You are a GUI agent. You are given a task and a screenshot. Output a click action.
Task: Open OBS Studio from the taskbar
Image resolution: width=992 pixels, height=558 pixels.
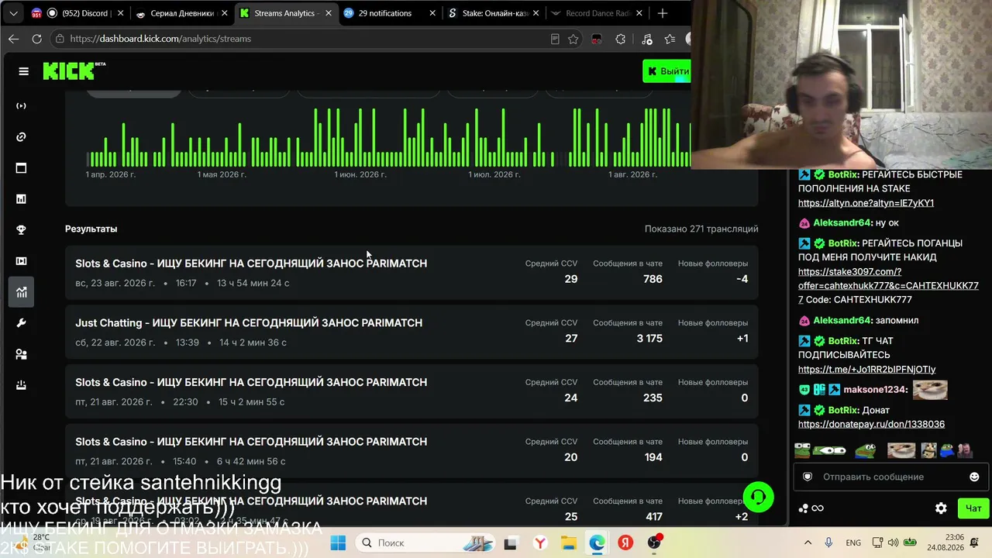pos(655,543)
